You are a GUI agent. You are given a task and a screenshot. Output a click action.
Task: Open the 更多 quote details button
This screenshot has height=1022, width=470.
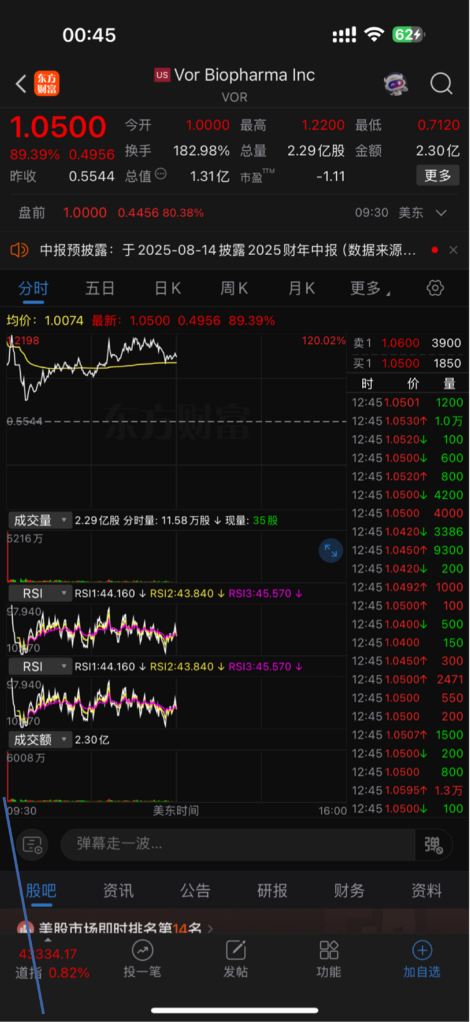pos(438,176)
